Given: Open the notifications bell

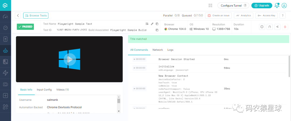Looking at the screenshot, I should (277, 5).
